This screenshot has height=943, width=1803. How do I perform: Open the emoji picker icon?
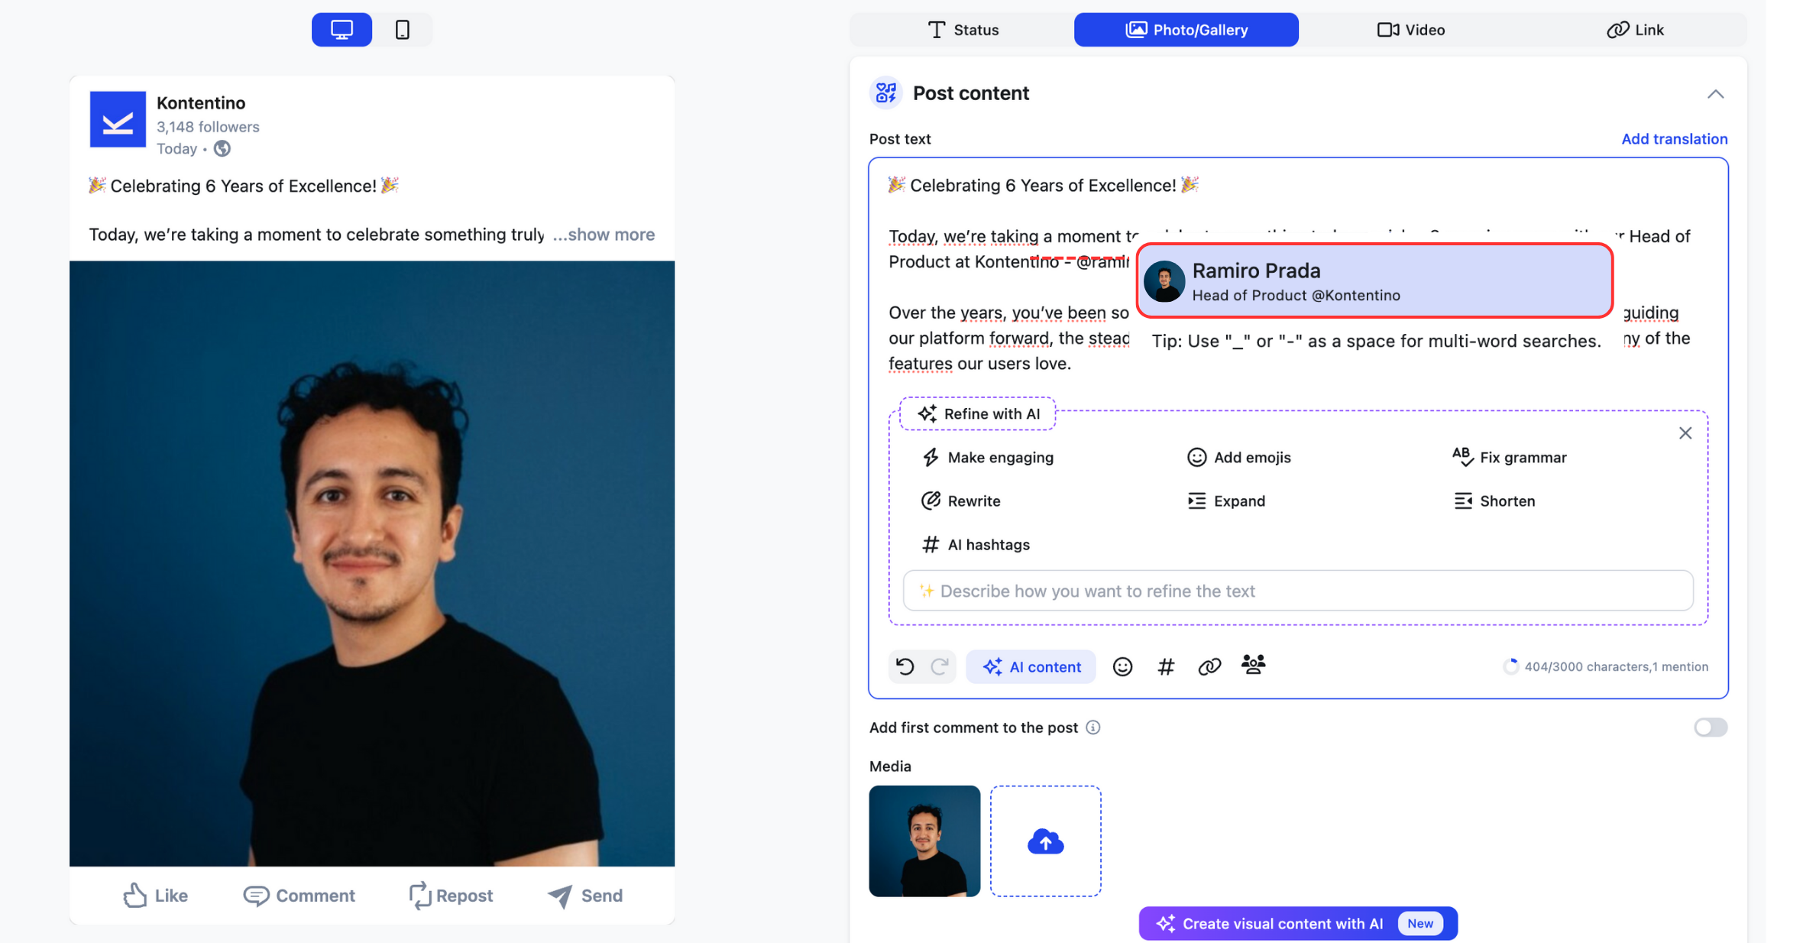coord(1122,666)
